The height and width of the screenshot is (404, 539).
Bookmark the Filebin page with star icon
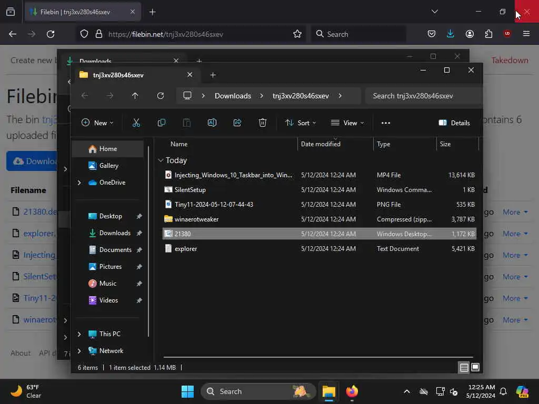pos(297,34)
